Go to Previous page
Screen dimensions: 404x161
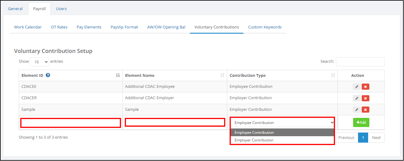(346, 138)
